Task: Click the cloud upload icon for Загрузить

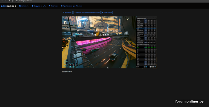Action: [20, 6]
